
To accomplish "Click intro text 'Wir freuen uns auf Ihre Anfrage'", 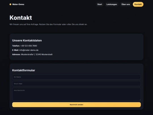I will (x=24, y=24).
